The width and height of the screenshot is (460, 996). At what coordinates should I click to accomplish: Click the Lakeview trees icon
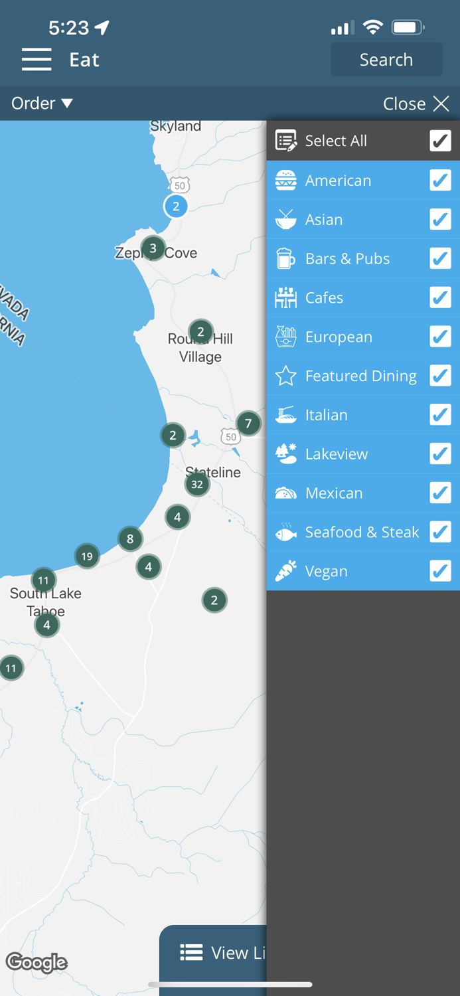285,454
